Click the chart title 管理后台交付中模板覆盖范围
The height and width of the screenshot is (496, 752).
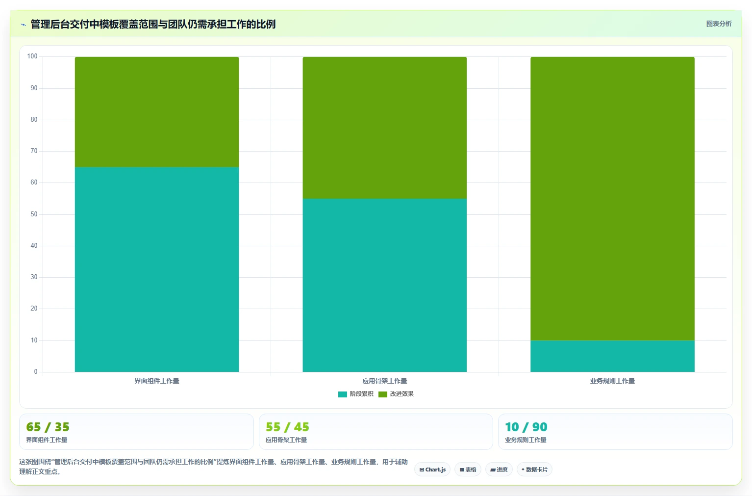click(x=153, y=24)
